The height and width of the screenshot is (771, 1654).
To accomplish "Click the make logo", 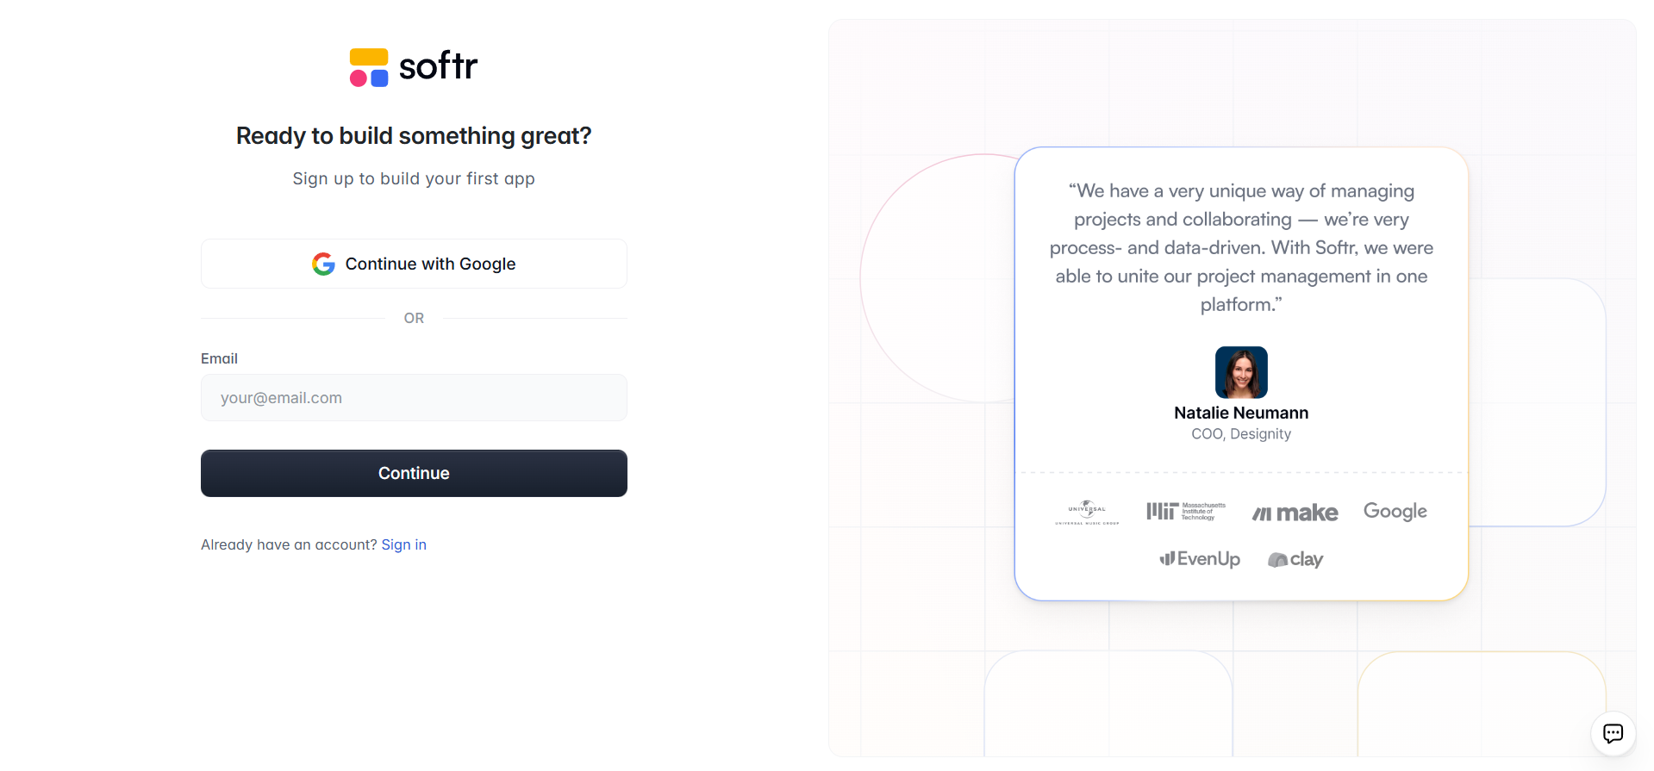I will [x=1295, y=513].
